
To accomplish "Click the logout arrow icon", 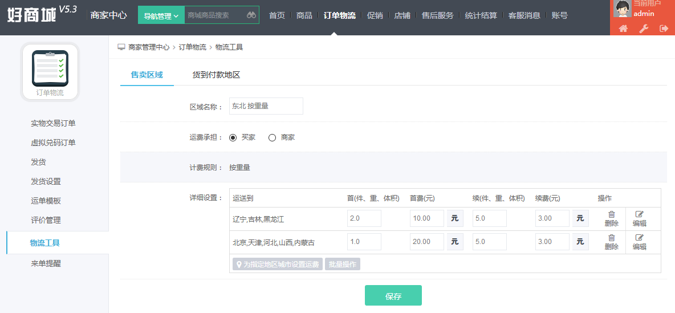I will (x=664, y=29).
